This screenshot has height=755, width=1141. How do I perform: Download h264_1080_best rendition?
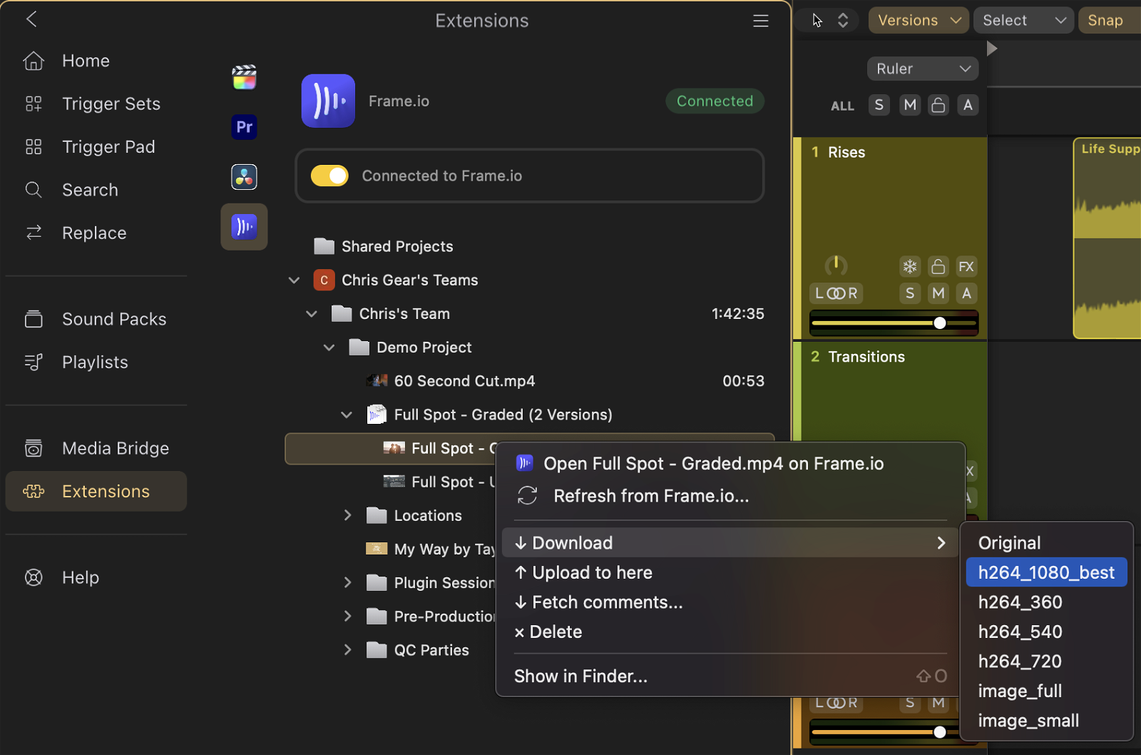pos(1046,572)
